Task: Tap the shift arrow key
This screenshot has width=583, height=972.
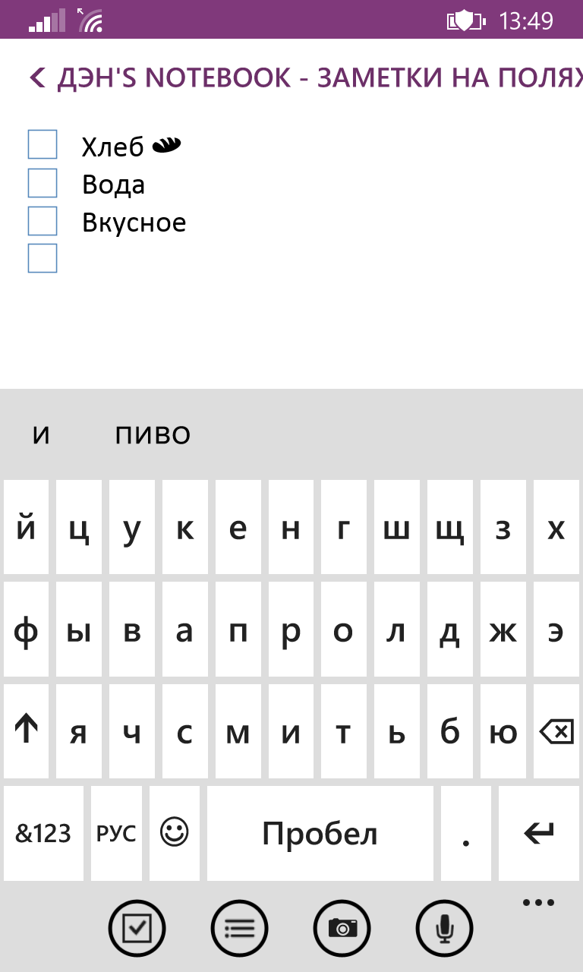Action: click(x=26, y=731)
